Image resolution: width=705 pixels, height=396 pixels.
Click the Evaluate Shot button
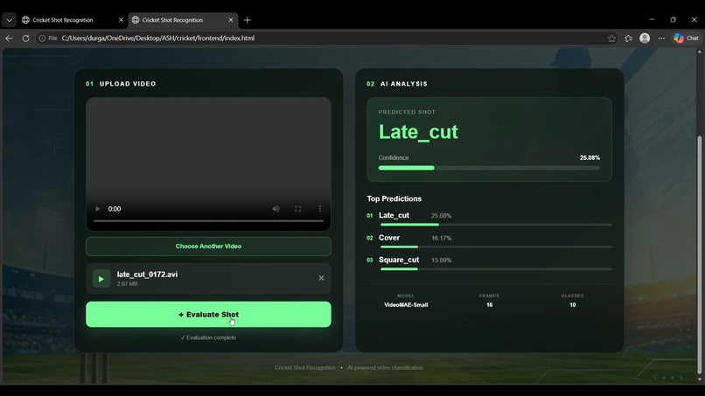click(208, 314)
